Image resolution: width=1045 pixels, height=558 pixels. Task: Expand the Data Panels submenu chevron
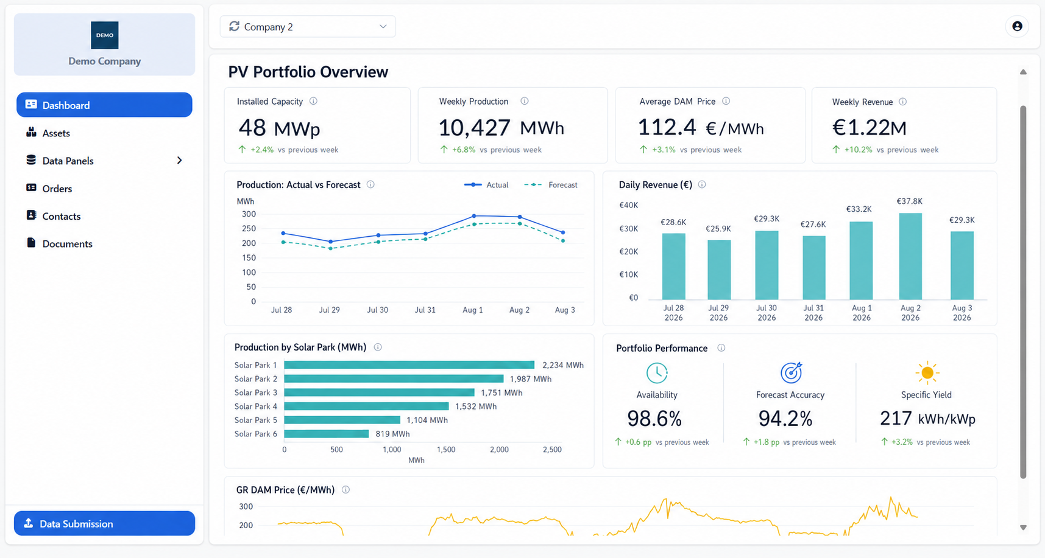coord(179,161)
